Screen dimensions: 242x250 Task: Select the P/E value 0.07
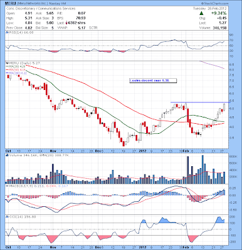tap(82, 13)
